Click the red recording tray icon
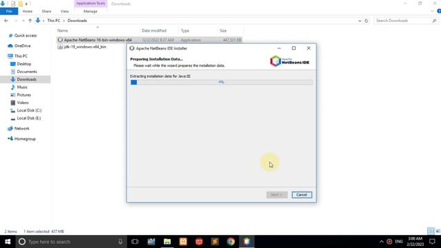 click(x=389, y=242)
